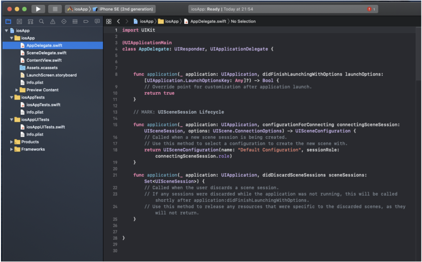
Task: Open the Issue navigator warning icon
Action: (53, 21)
